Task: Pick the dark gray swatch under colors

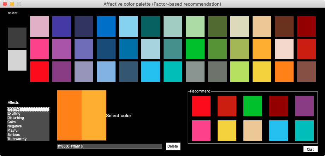Action: pyautogui.click(x=17, y=38)
